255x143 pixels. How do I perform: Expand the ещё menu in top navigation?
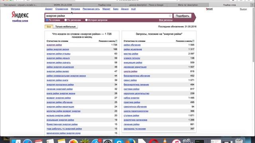(133, 9)
